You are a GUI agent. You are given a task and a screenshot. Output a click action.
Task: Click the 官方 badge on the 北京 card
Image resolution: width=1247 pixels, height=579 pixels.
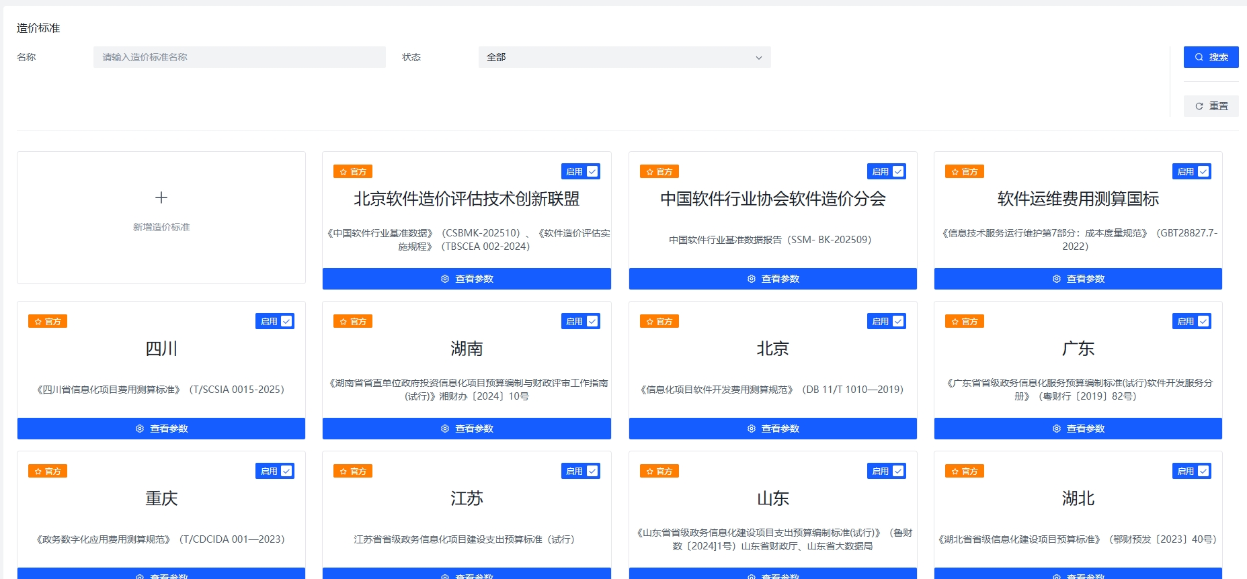(659, 322)
